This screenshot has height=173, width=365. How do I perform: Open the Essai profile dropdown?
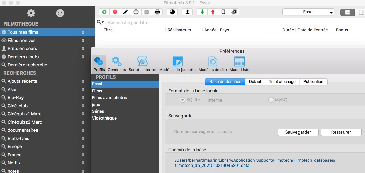(x=308, y=12)
